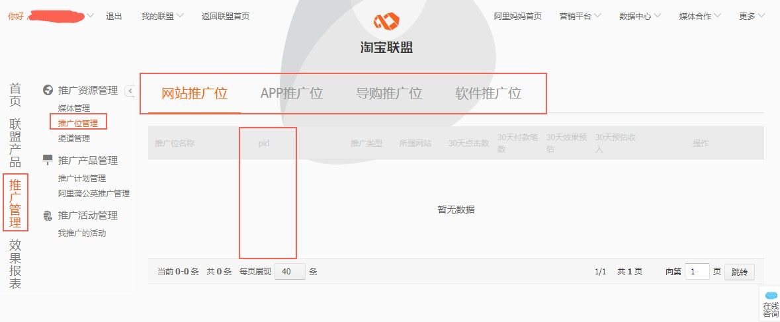Click the 1/1 page indicator text
780x322 pixels.
point(601,272)
